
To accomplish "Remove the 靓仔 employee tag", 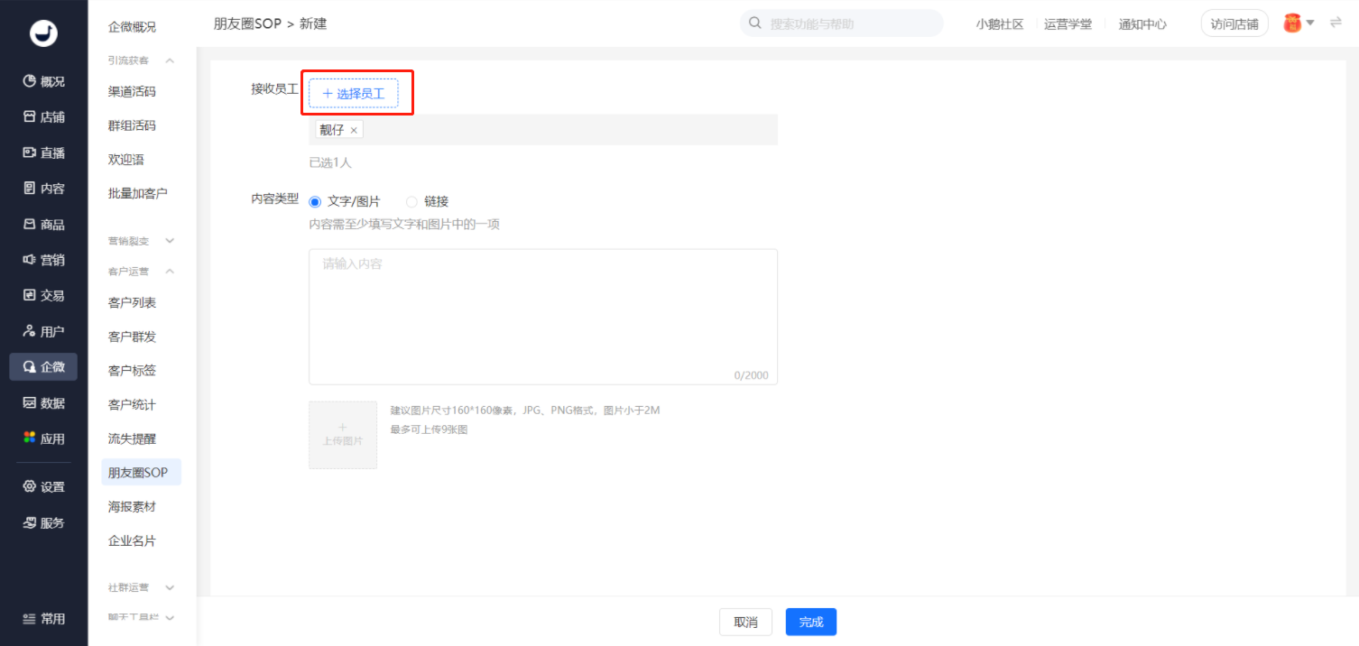I will [x=354, y=131].
